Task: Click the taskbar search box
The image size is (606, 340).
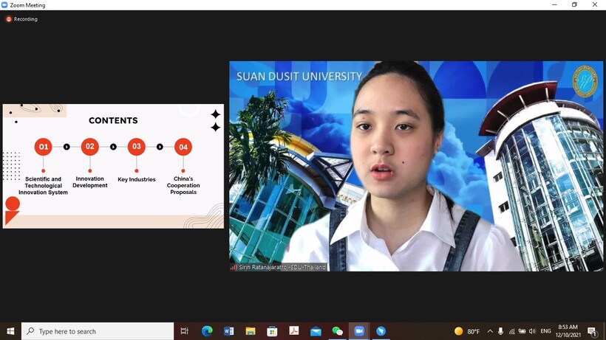Action: (98, 331)
